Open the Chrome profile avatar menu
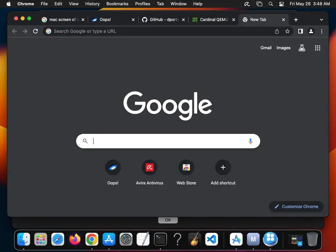This screenshot has height=252, width=336. click(x=311, y=31)
